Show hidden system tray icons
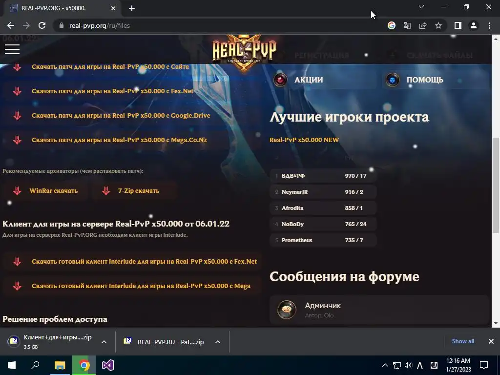This screenshot has width=500, height=375. (x=385, y=365)
